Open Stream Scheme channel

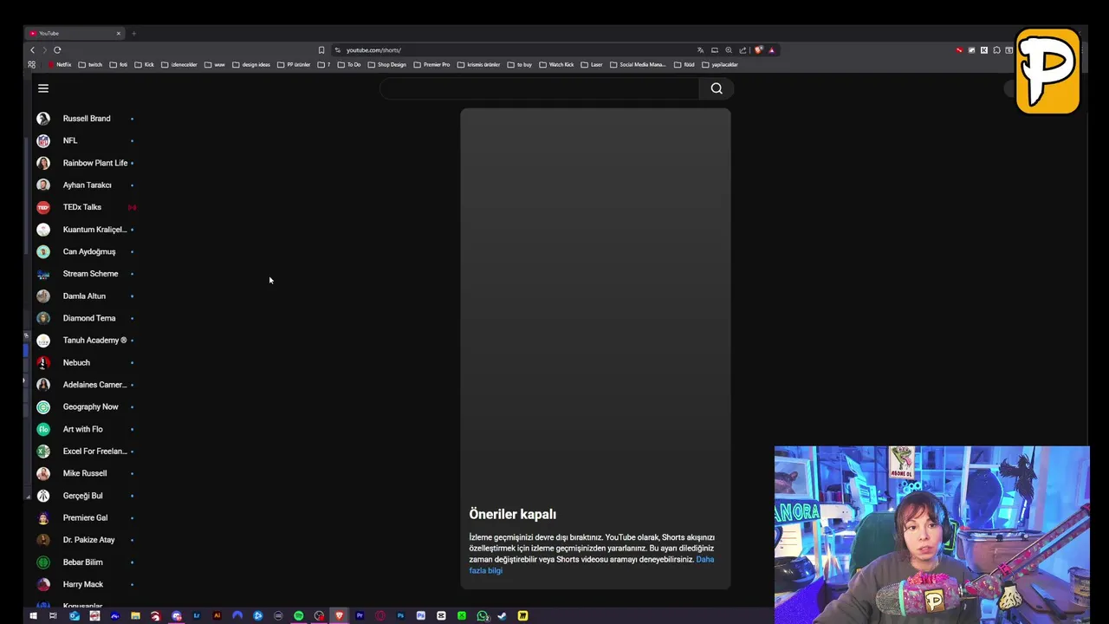click(85, 274)
